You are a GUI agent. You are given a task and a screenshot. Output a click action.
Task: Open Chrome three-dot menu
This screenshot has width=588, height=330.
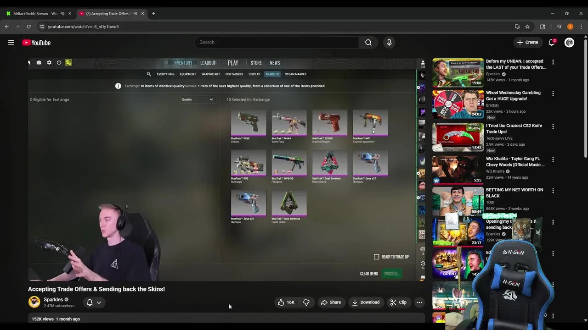pyautogui.click(x=581, y=27)
